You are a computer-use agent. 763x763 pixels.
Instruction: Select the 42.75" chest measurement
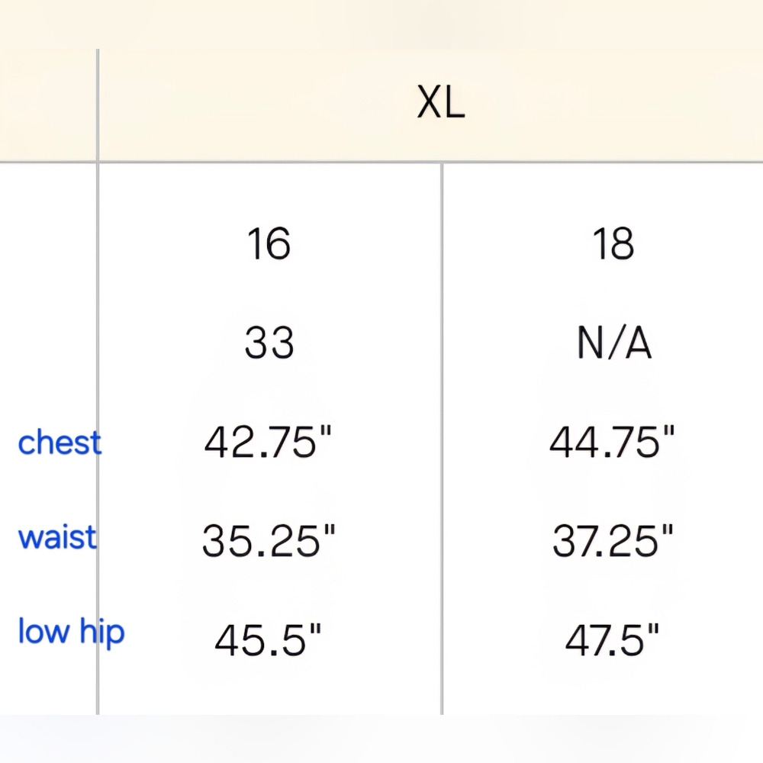click(268, 442)
